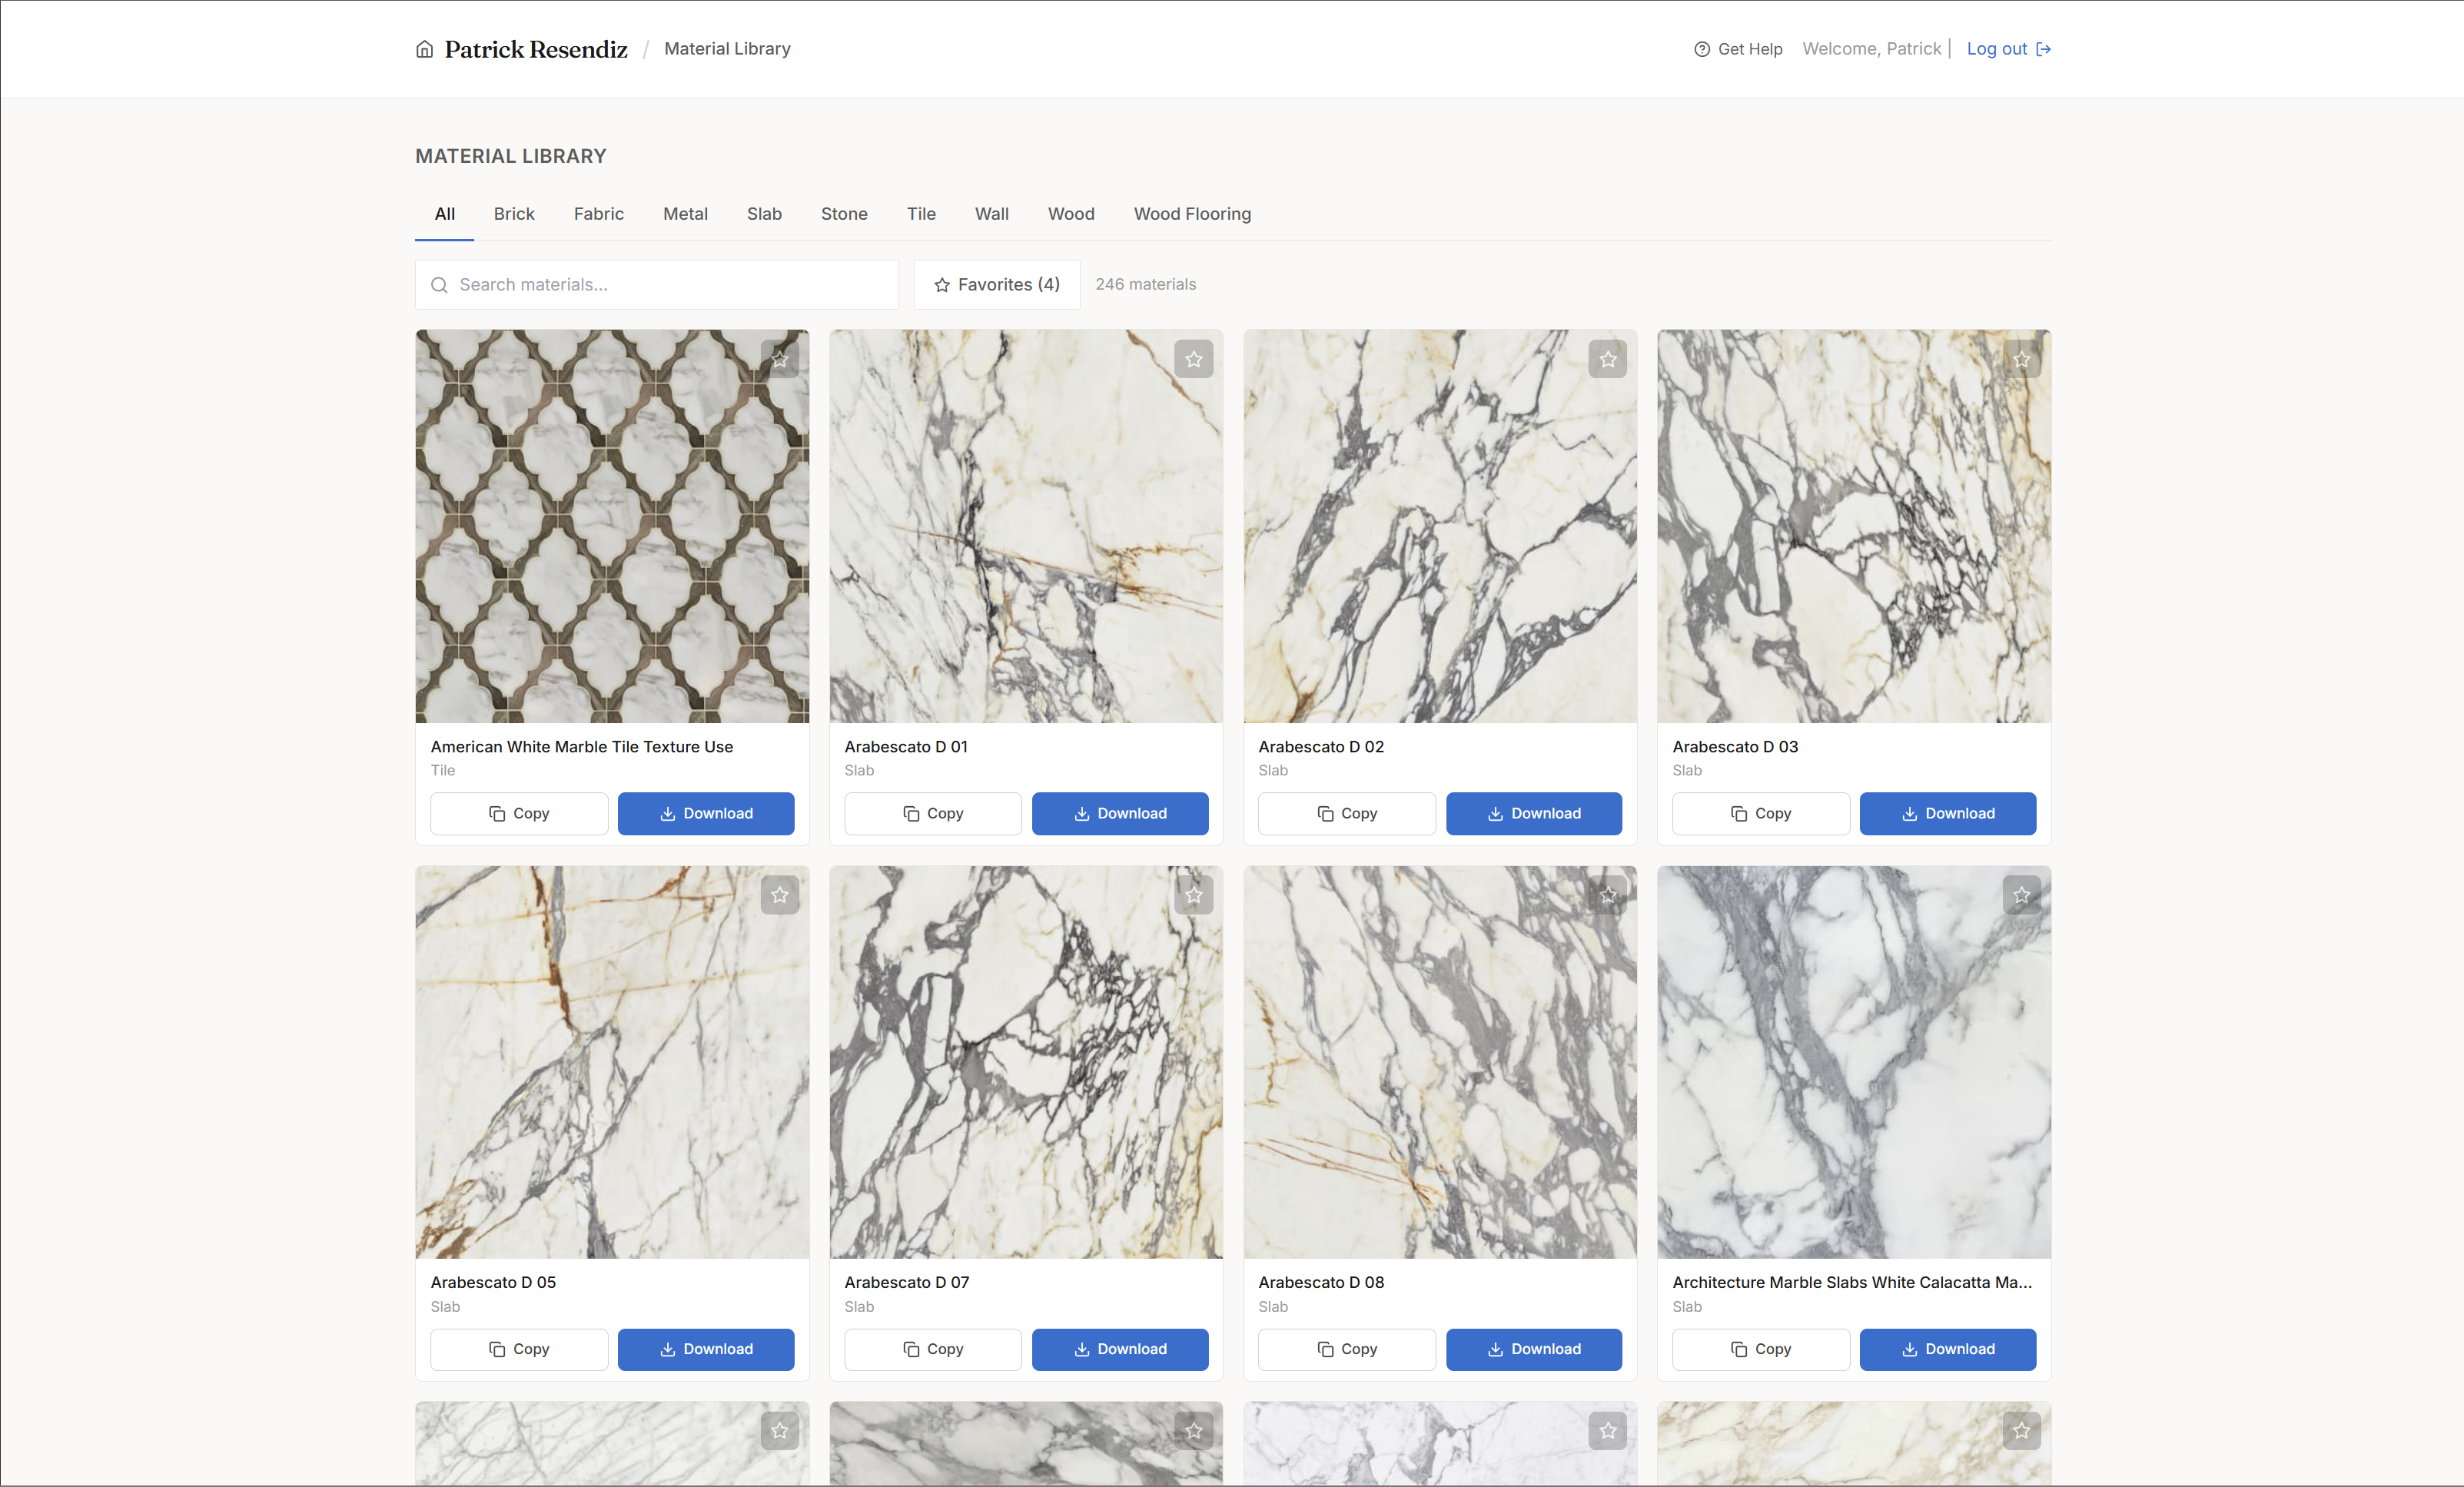
Task: Favorite the American White Marble Tile Texture
Action: pyautogui.click(x=780, y=358)
